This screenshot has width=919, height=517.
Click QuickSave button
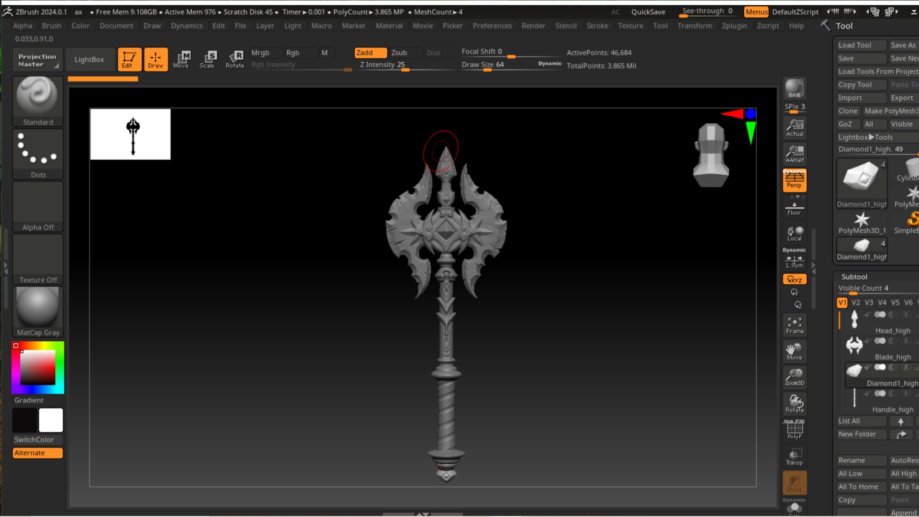click(x=648, y=12)
